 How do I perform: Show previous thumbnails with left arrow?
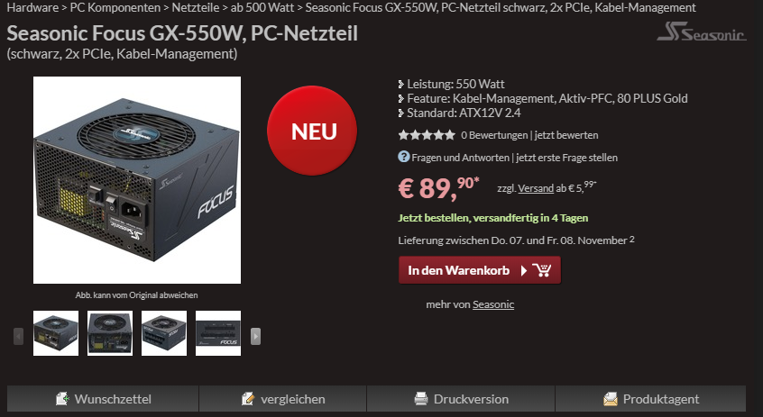click(19, 336)
